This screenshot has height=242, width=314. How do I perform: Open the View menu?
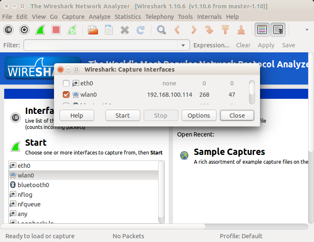39,17
